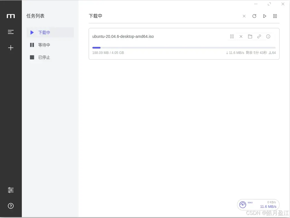Remove tasks using the toolbar X button
This screenshot has height=218, width=290.
tap(244, 16)
